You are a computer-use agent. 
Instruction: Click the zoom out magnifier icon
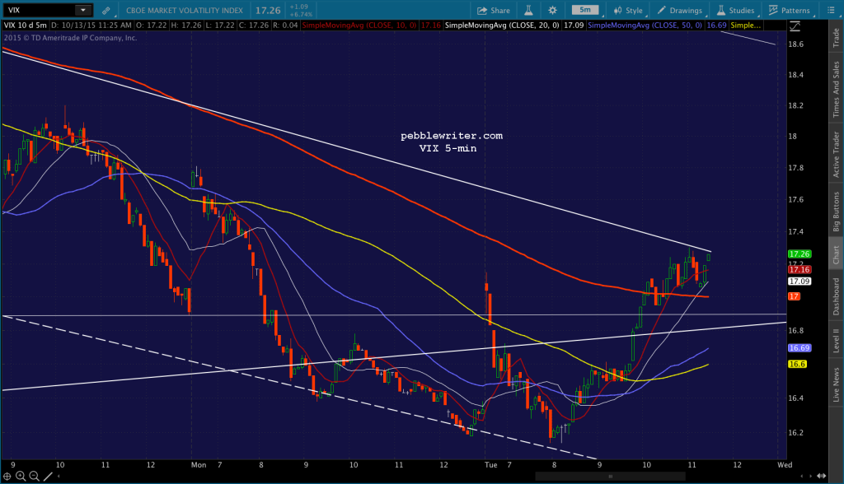pyautogui.click(x=34, y=476)
